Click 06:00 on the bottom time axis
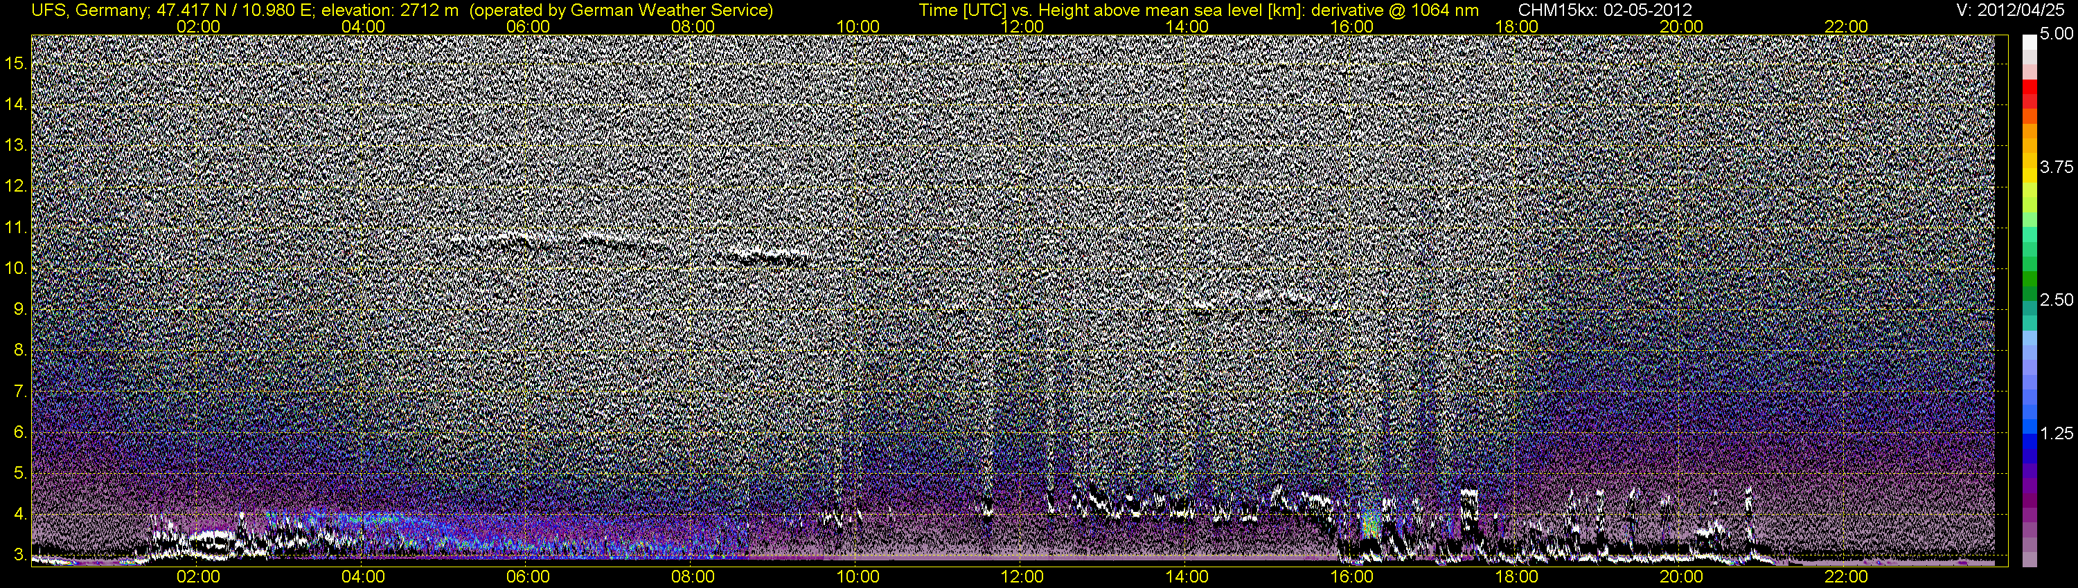This screenshot has width=2078, height=588. 528,578
